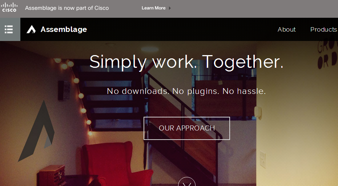Click the circled down-chevron scroll icon

(187, 182)
